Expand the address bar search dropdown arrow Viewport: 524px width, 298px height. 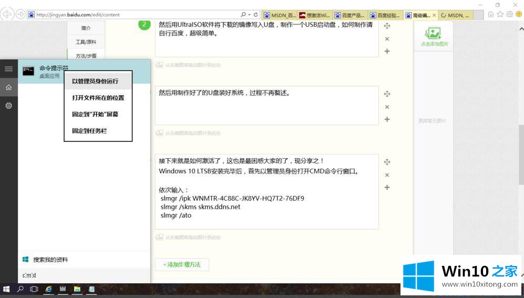pos(249,15)
